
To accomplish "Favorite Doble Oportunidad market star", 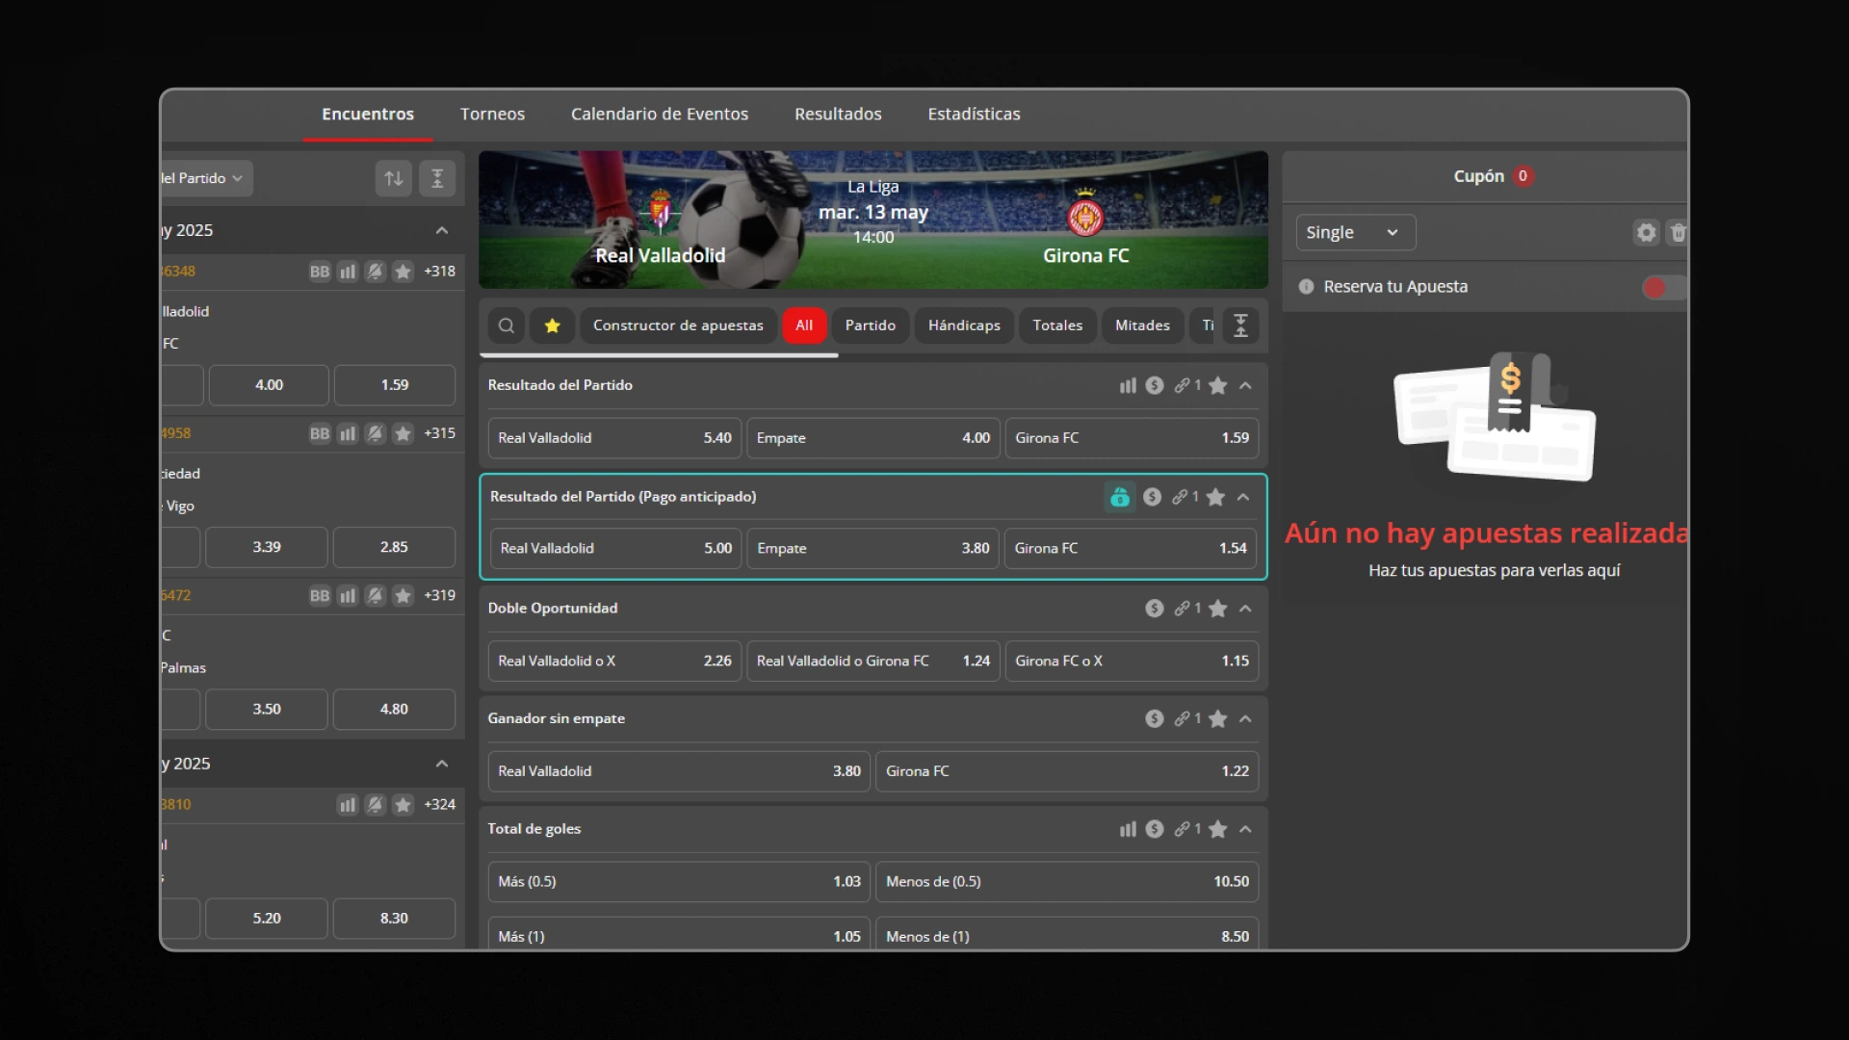I will (x=1218, y=609).
